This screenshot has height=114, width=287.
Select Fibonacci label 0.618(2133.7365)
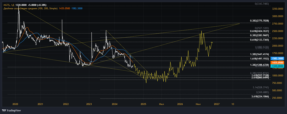(259, 40)
